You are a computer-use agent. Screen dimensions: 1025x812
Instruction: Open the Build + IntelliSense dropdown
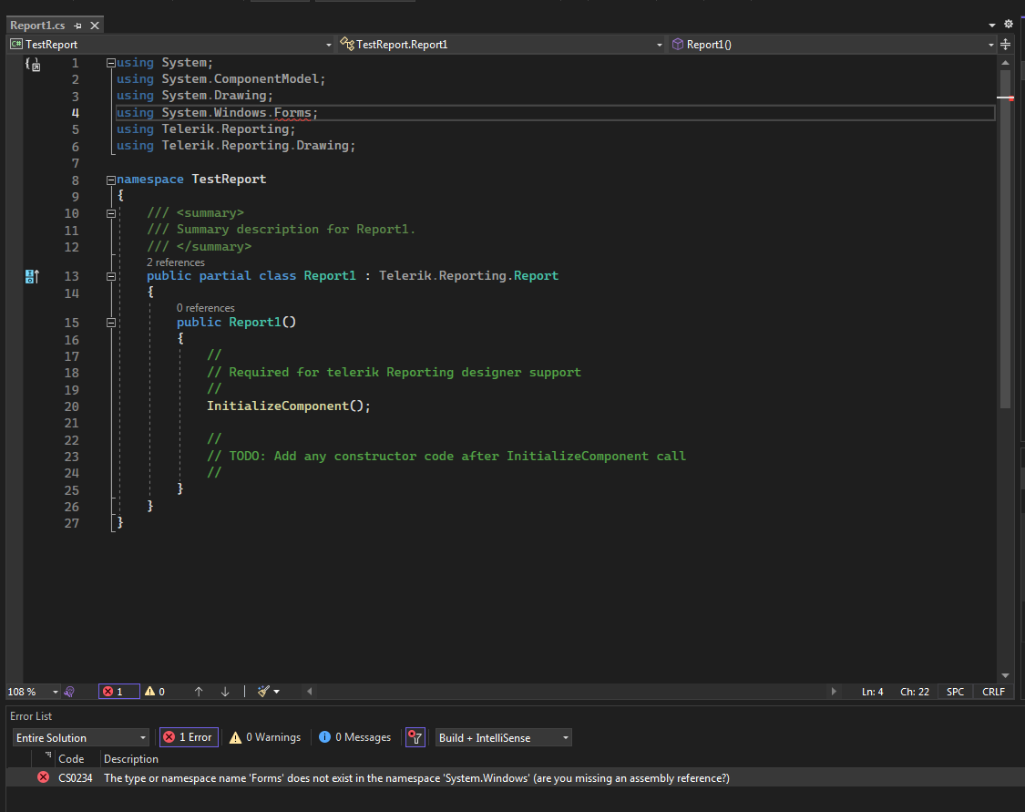pos(504,737)
